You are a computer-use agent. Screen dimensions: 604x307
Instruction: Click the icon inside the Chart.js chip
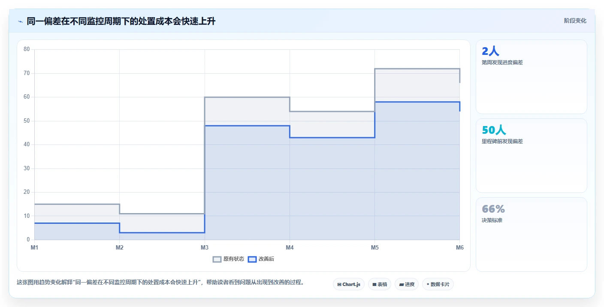(x=339, y=284)
